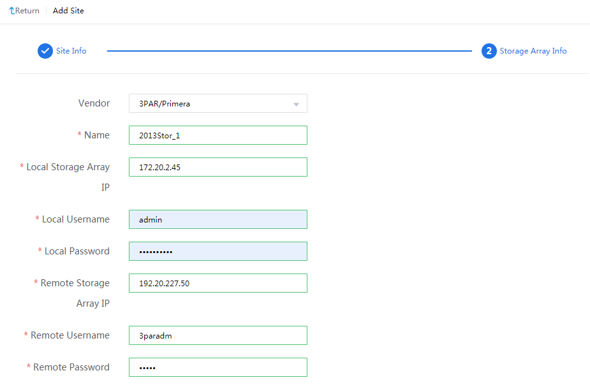This screenshot has height=387, width=590.
Task: Click the required asterisk beside Name
Action: pyautogui.click(x=80, y=135)
